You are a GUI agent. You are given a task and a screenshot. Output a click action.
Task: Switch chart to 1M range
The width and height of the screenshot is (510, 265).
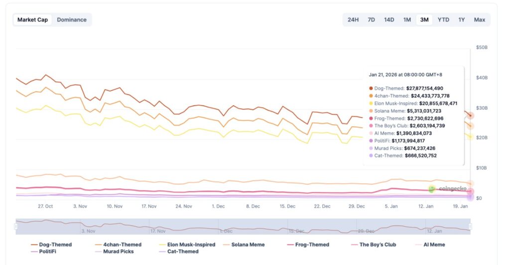coord(407,20)
